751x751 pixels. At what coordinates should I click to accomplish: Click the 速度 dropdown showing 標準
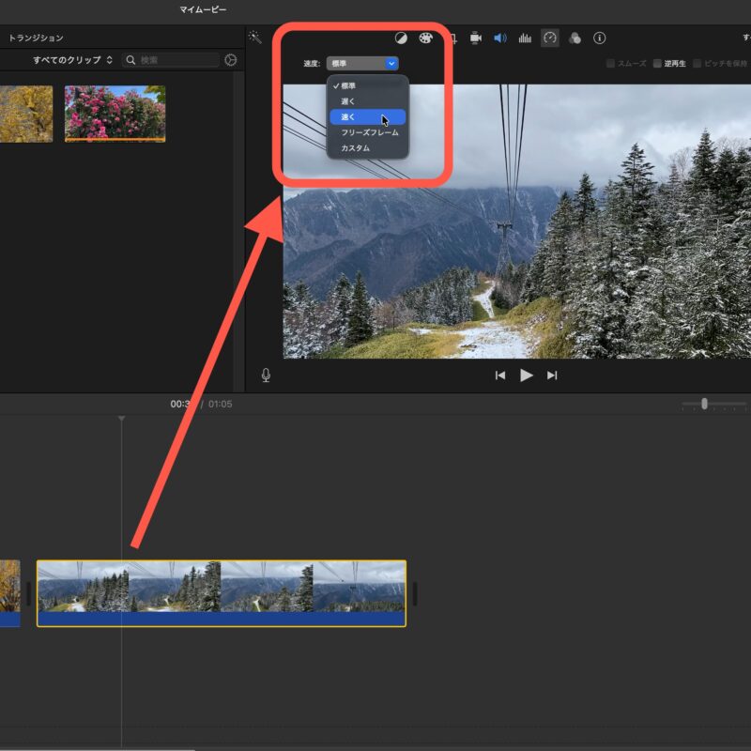362,64
